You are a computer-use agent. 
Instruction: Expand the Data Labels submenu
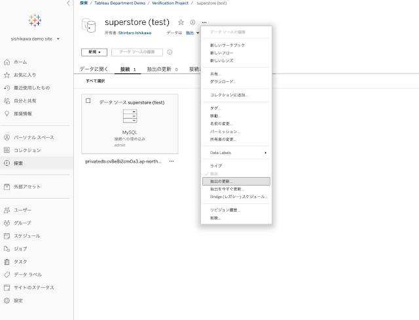click(236, 153)
